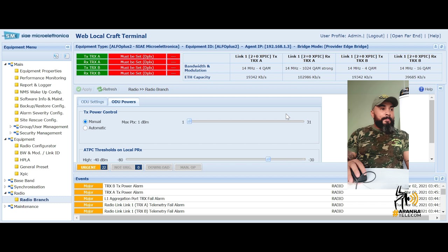Click the URGENT alarms button

coord(92,167)
